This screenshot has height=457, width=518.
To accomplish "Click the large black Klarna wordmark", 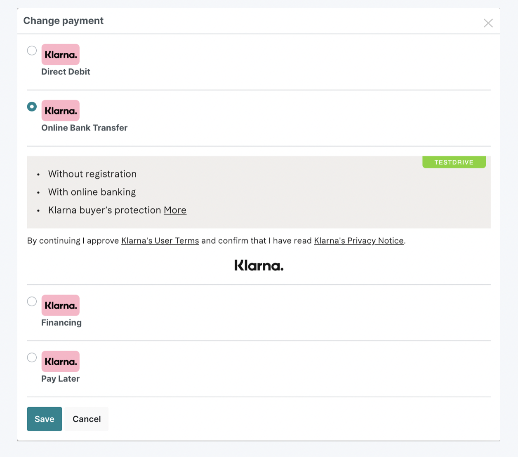I will (259, 265).
